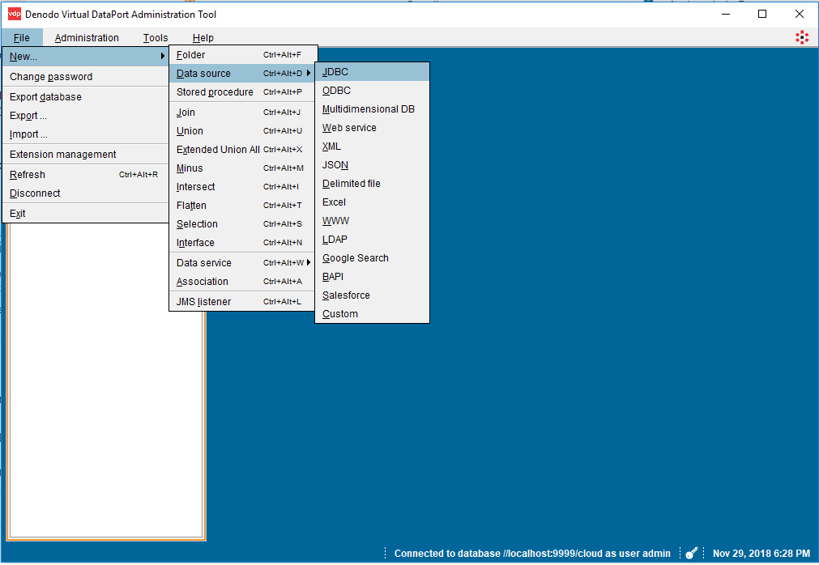
Task: Create a new Association
Action: [243, 282]
